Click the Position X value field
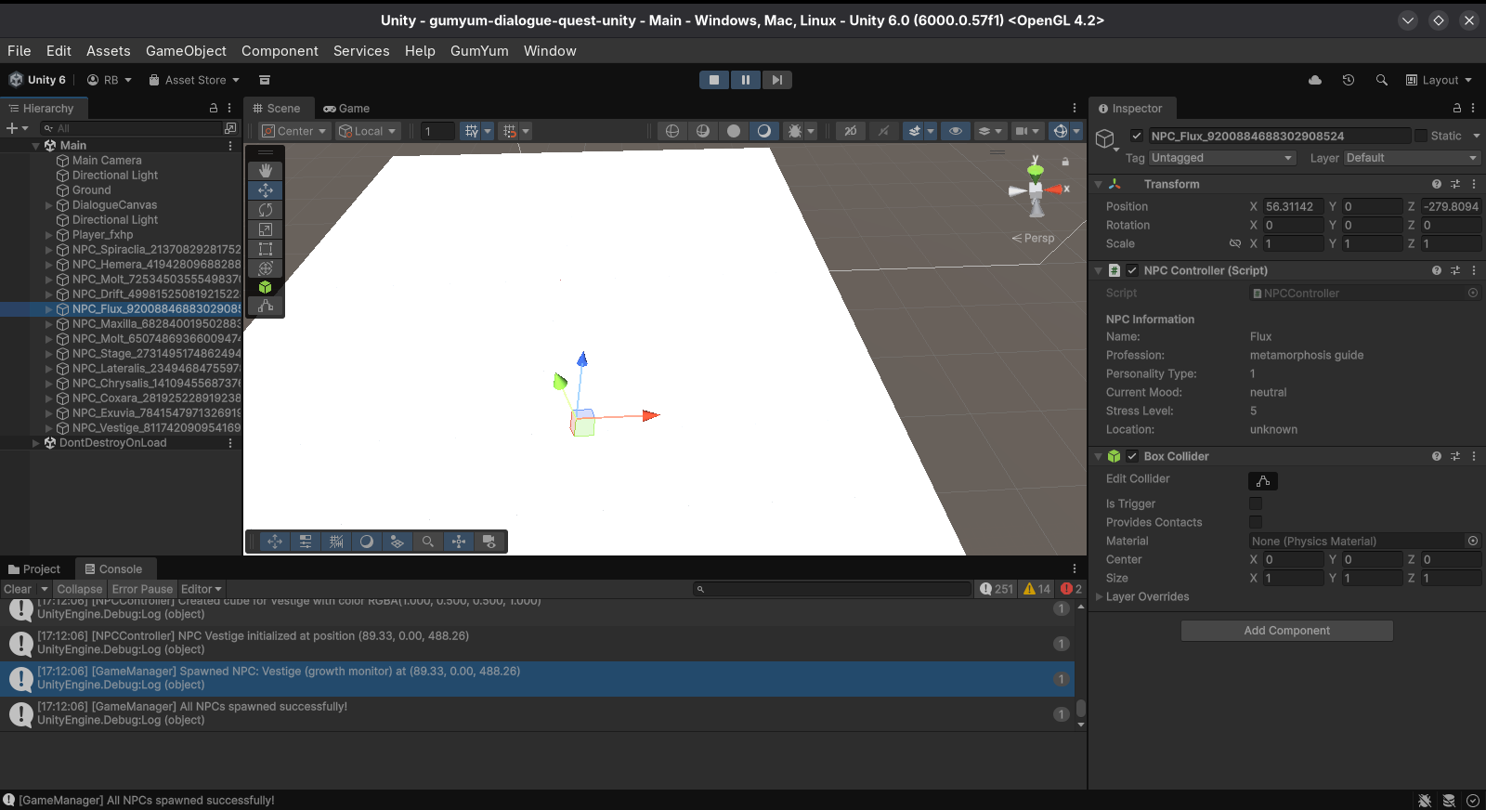1486x810 pixels. [1292, 206]
